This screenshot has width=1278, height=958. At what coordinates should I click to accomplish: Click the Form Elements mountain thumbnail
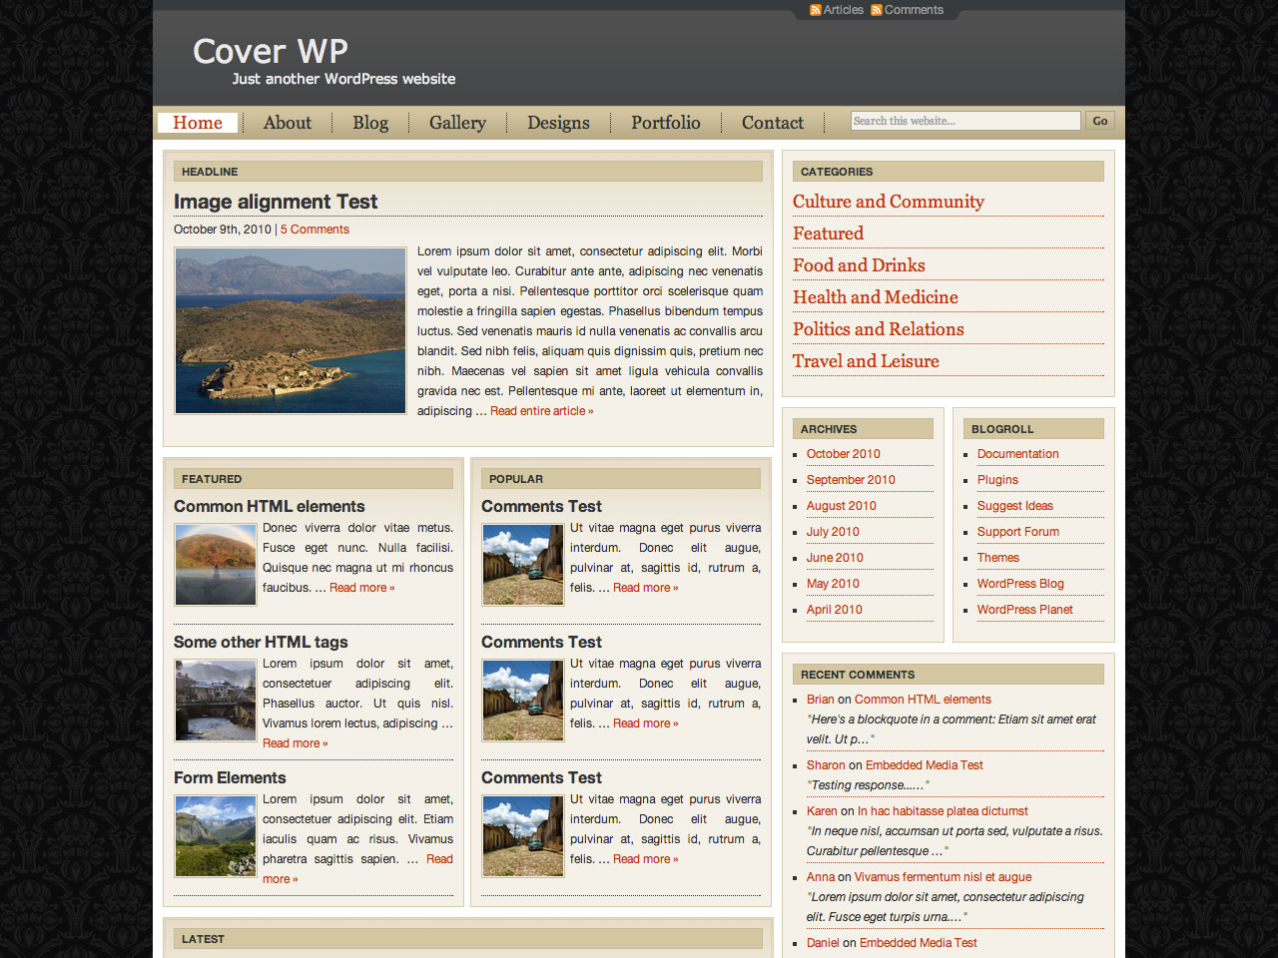(x=216, y=836)
